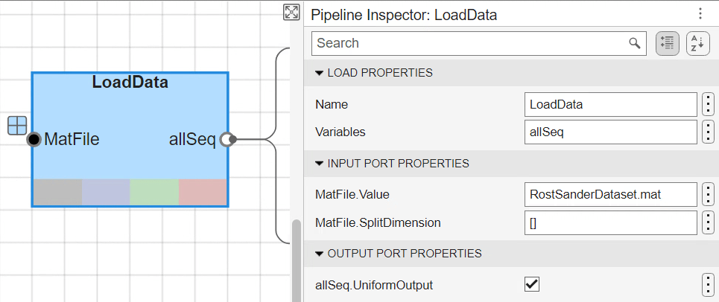719x302 pixels.
Task: Select the LoadData block title
Action: coord(130,83)
